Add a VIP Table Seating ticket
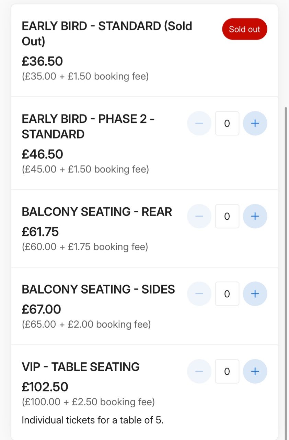The height and width of the screenshot is (440, 289). (255, 371)
